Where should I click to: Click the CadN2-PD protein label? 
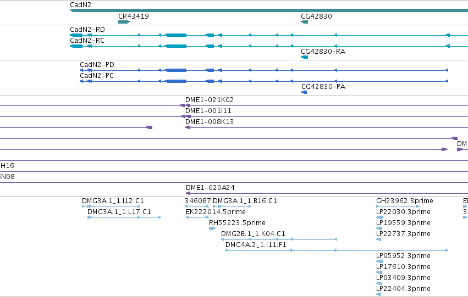97,65
